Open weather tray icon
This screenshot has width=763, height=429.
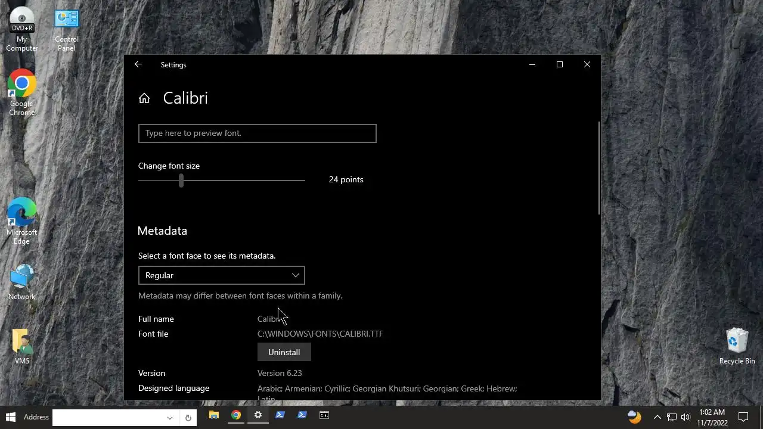click(634, 416)
